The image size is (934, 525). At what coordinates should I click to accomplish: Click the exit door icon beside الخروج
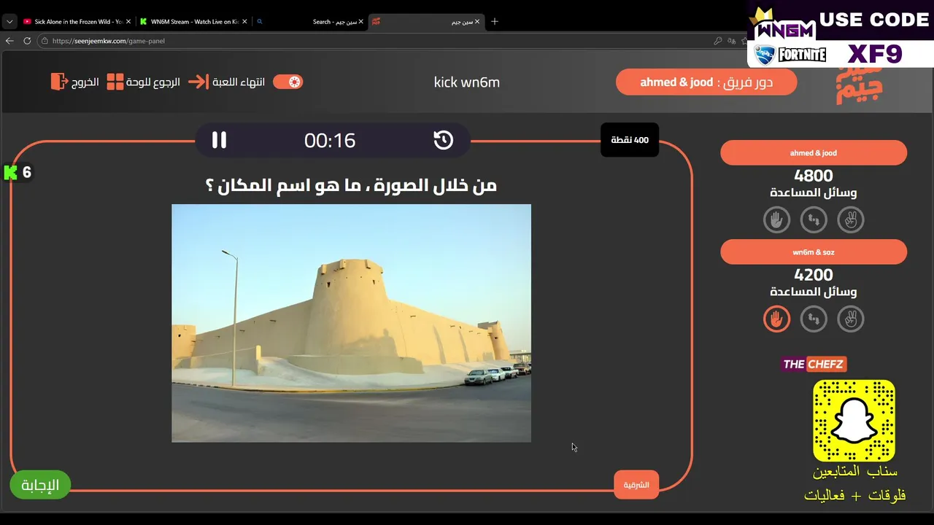point(59,82)
